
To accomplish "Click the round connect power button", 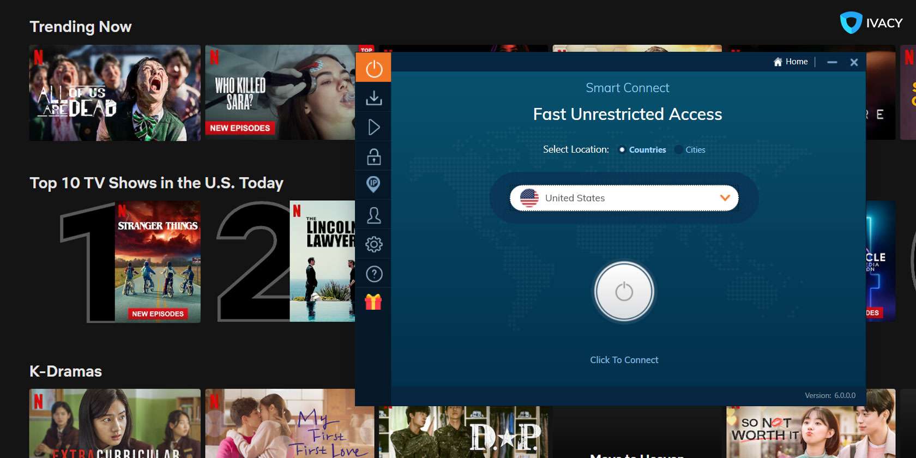I will 624,292.
